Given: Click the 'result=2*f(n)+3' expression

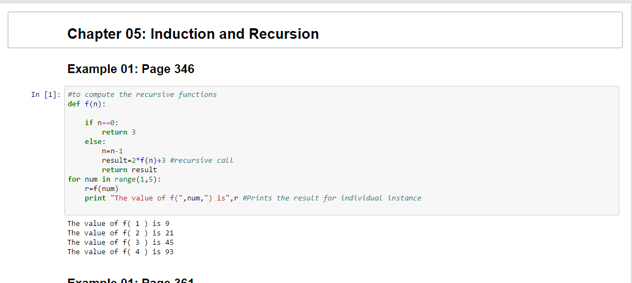Looking at the screenshot, I should (133, 161).
